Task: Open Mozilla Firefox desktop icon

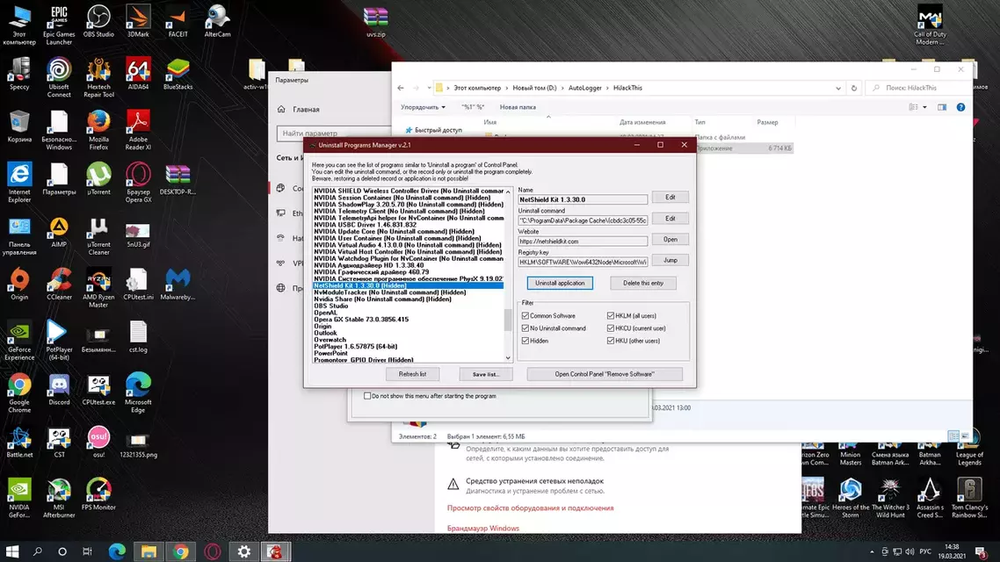Action: point(98,130)
